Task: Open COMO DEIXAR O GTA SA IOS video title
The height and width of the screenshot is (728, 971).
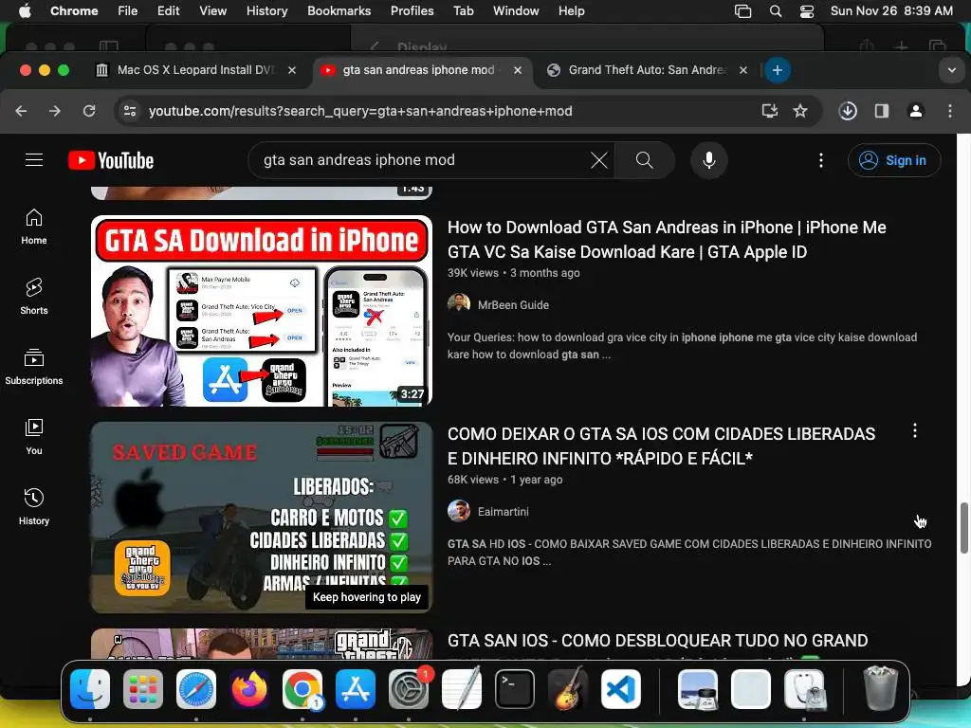Action: click(x=661, y=446)
